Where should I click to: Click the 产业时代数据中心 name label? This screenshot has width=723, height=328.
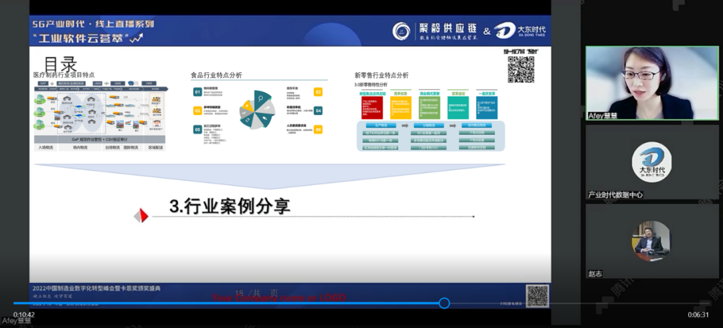615,194
